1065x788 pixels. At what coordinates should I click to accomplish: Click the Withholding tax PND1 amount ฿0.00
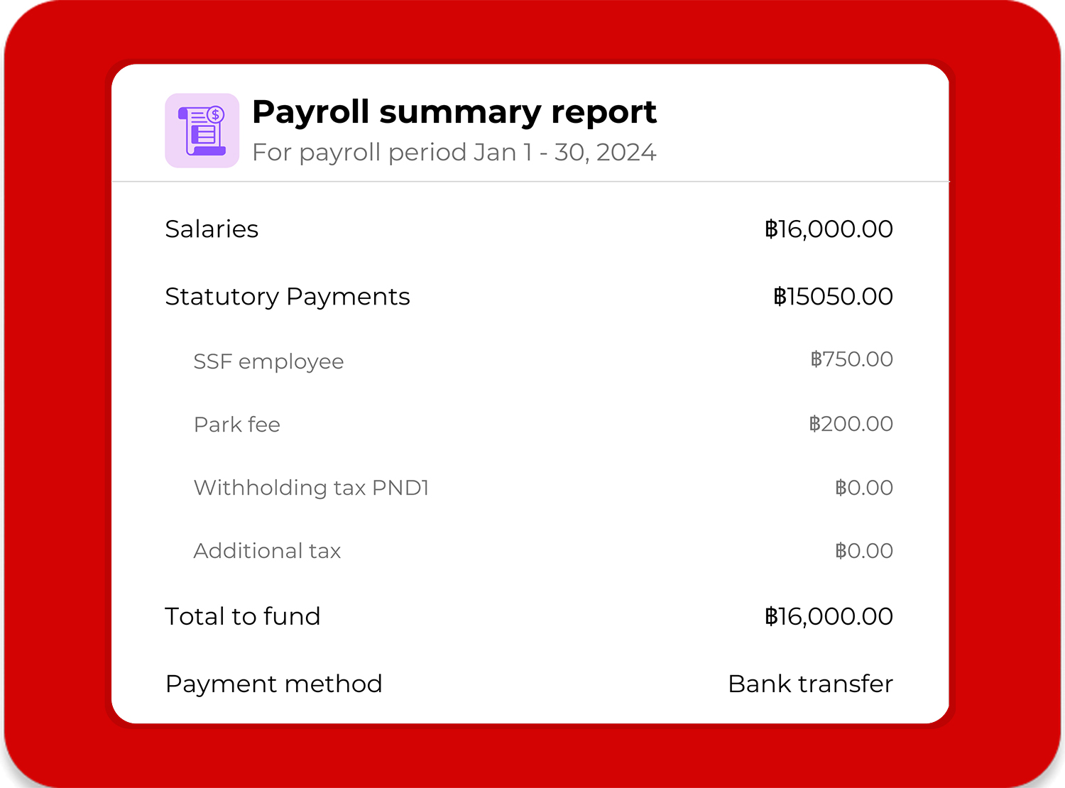click(863, 488)
